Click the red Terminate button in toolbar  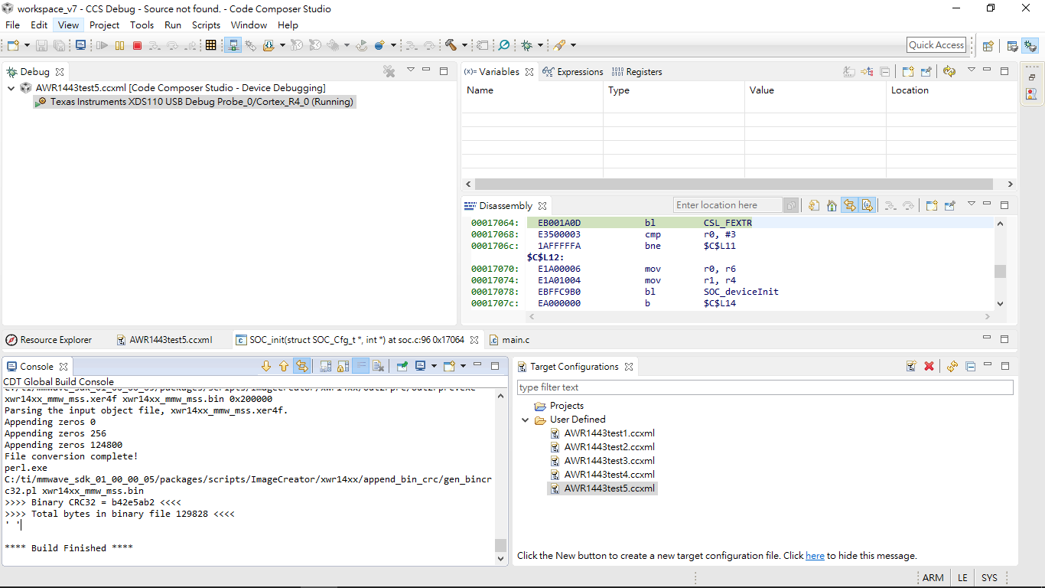[138, 46]
